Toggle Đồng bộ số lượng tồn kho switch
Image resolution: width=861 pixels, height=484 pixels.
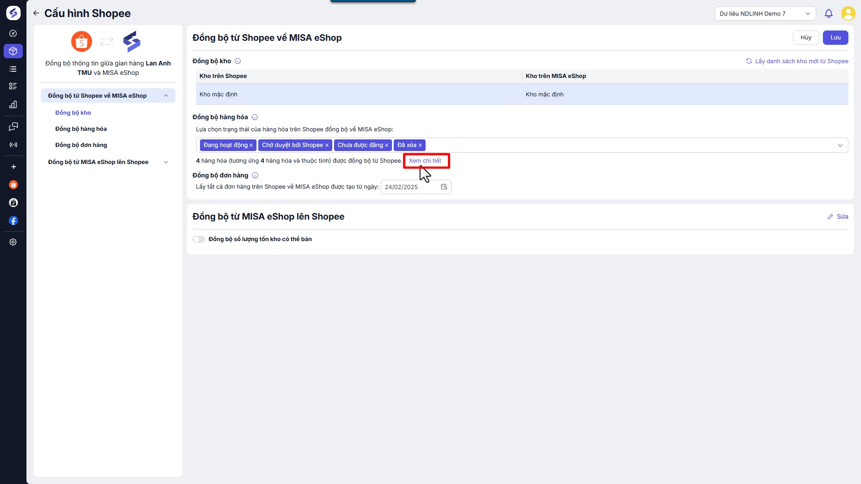click(x=199, y=239)
